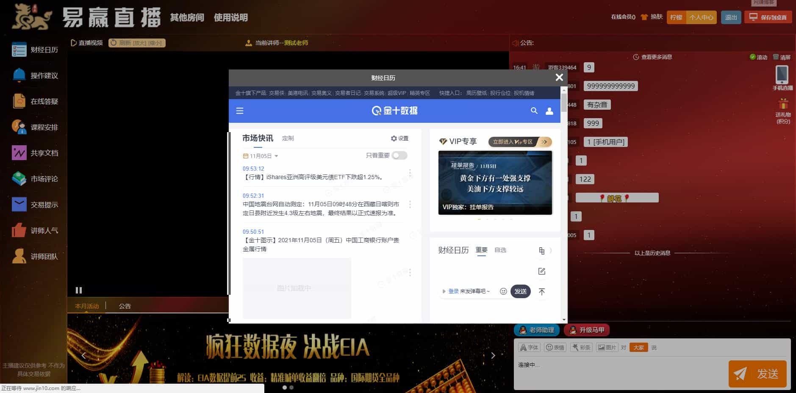Open the 其他房间 menu
Image resolution: width=796 pixels, height=393 pixels.
(x=187, y=17)
